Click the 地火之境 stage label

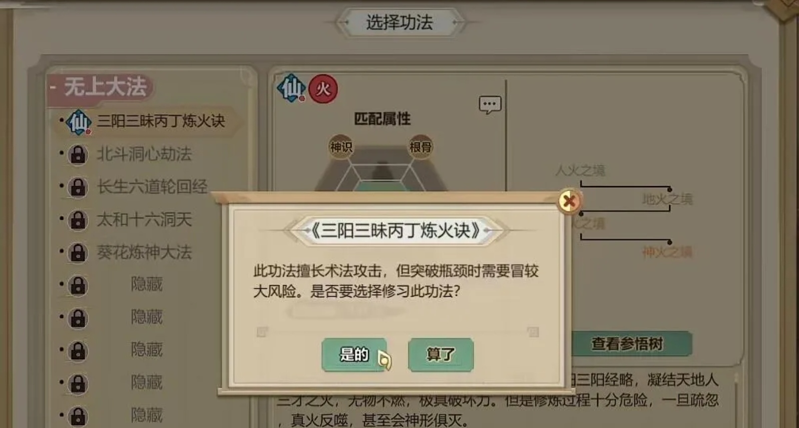point(667,199)
